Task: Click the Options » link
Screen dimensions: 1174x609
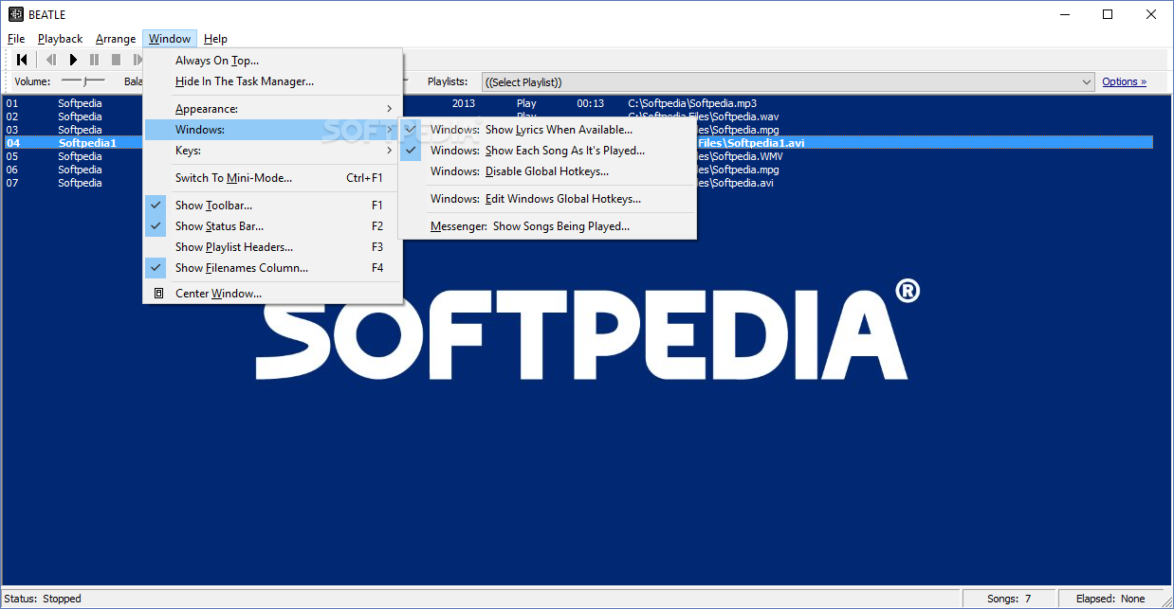Action: (x=1124, y=82)
